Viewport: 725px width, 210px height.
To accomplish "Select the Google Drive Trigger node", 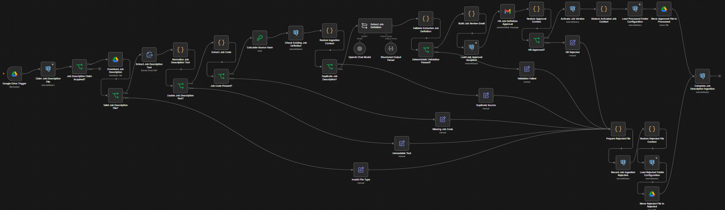I will click(14, 74).
